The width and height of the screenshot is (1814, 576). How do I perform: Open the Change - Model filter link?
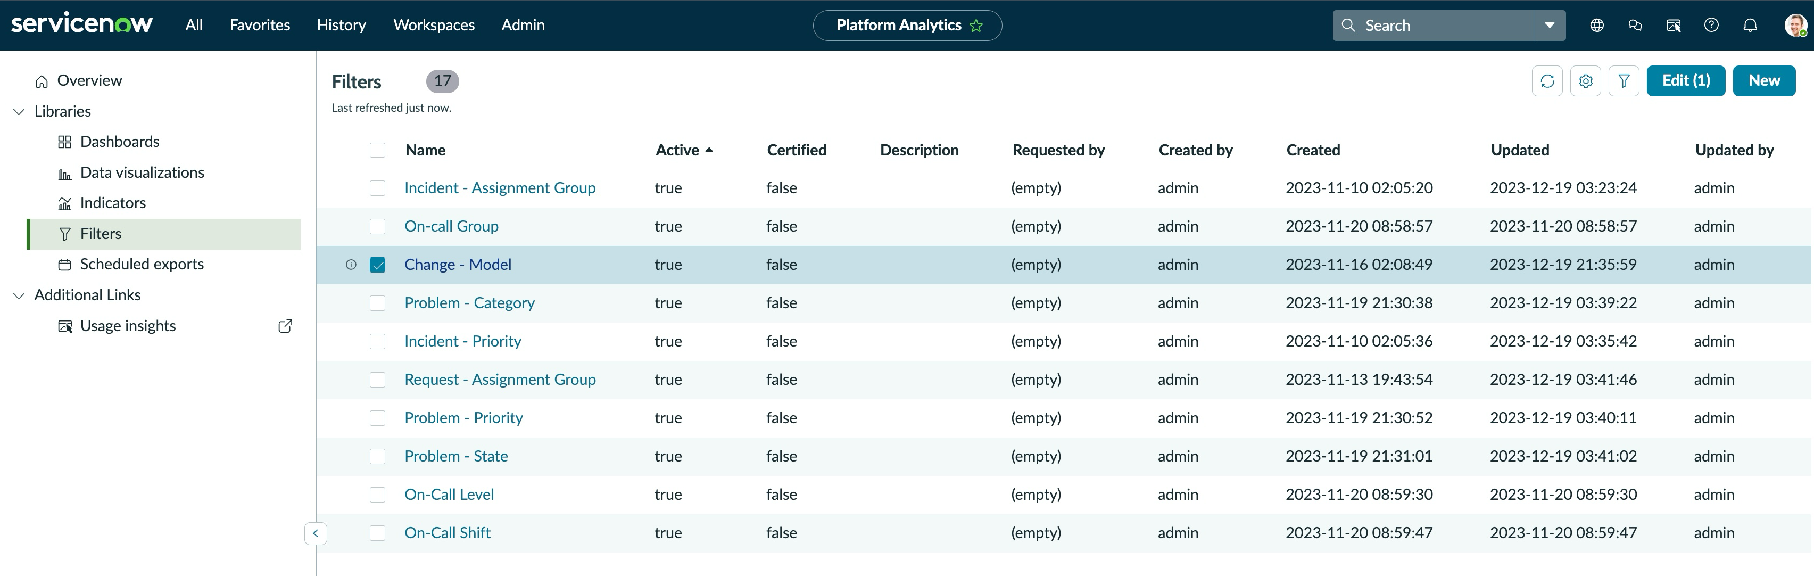point(458,265)
